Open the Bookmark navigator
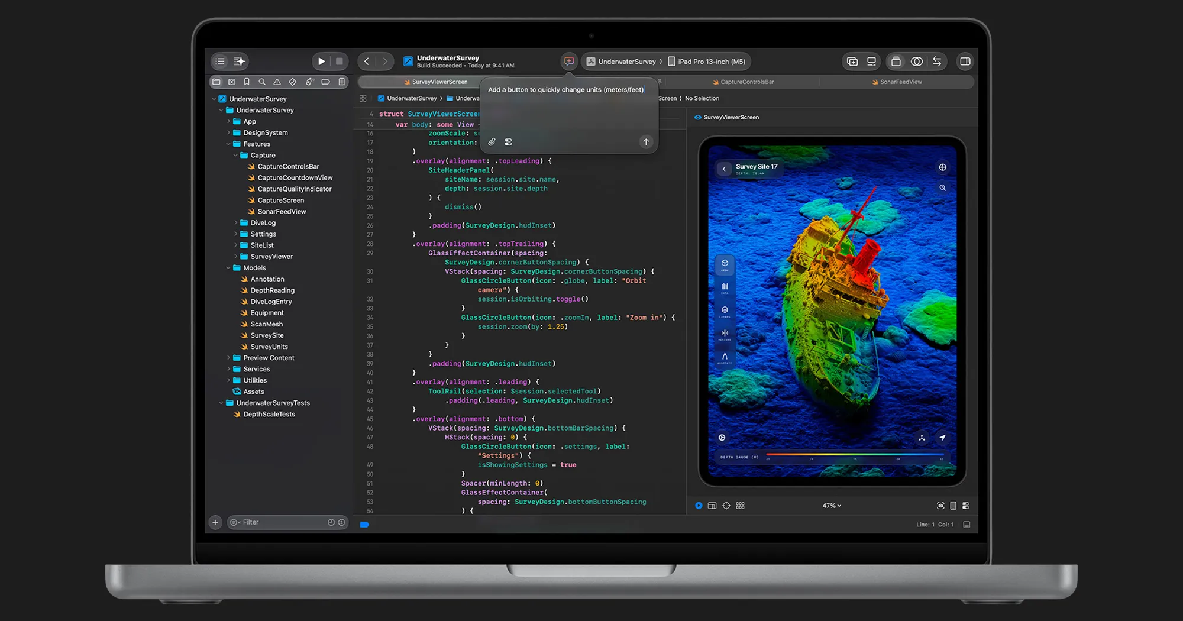Image resolution: width=1183 pixels, height=621 pixels. coord(247,82)
